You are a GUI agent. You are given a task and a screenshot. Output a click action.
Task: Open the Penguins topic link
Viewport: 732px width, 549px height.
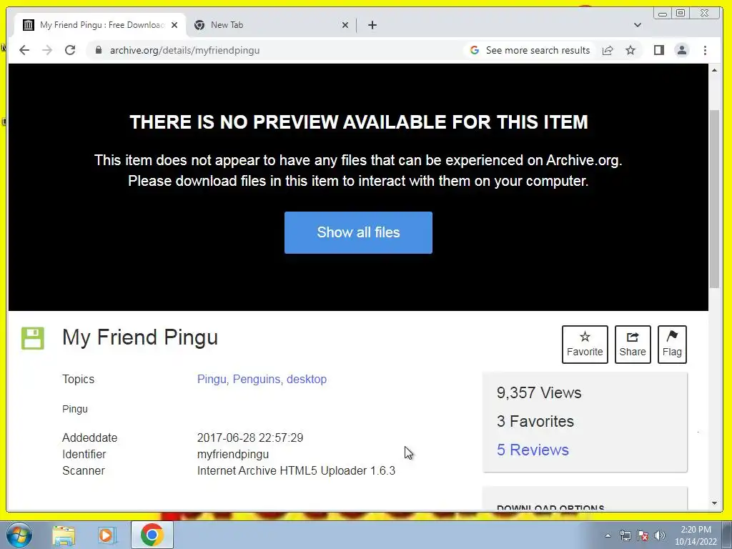click(257, 379)
